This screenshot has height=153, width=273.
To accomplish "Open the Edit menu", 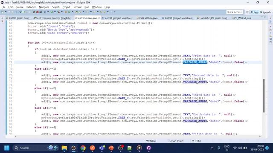I will click(10, 7).
